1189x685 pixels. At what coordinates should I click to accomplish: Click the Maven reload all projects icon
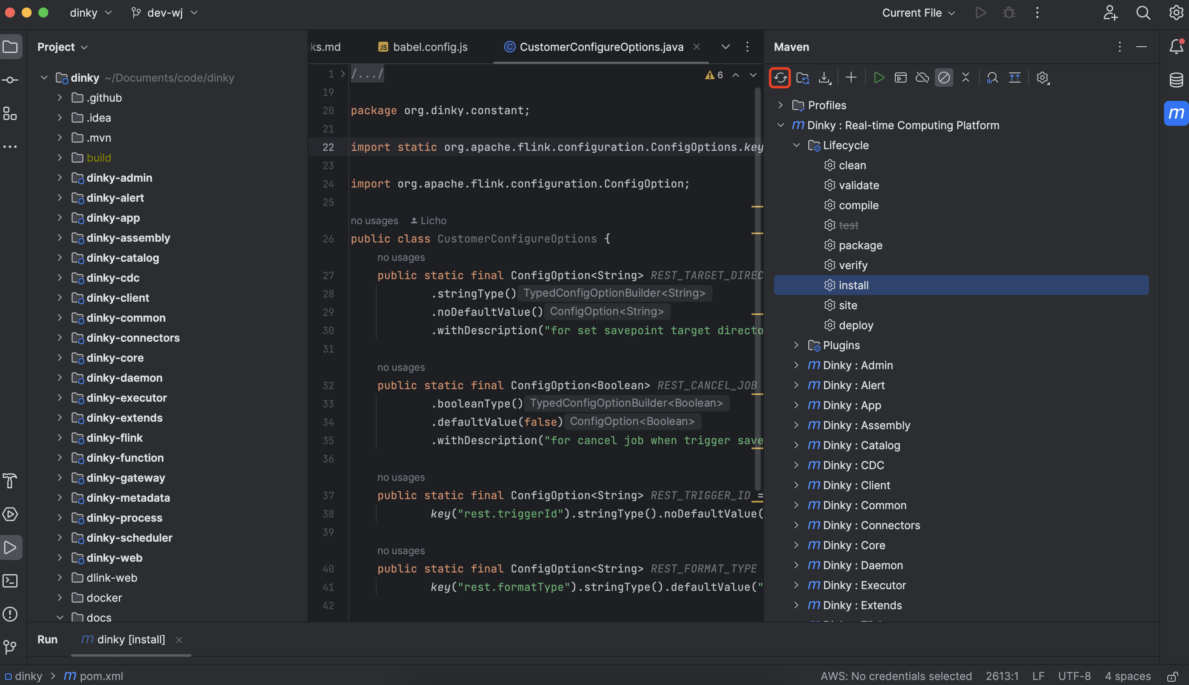coord(780,77)
